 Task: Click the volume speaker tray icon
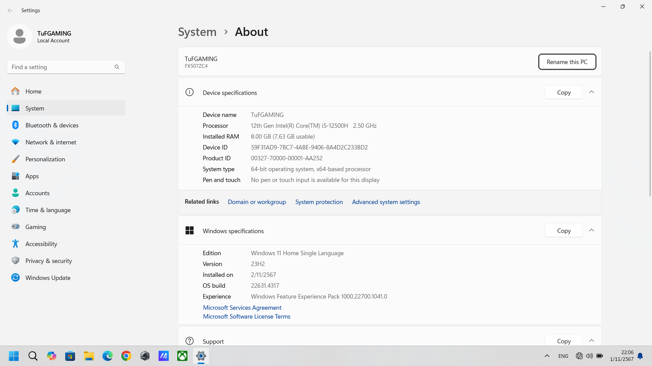(x=590, y=356)
